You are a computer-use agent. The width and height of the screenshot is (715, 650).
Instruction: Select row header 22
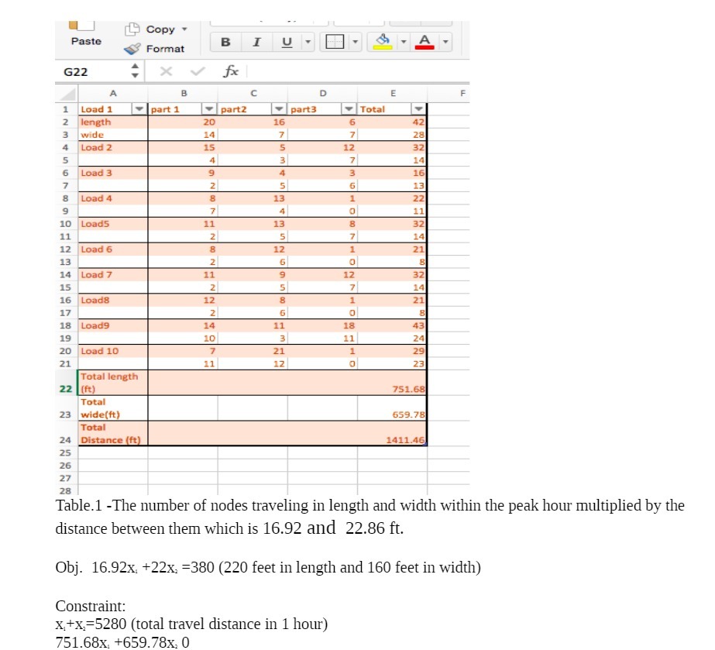click(66, 382)
